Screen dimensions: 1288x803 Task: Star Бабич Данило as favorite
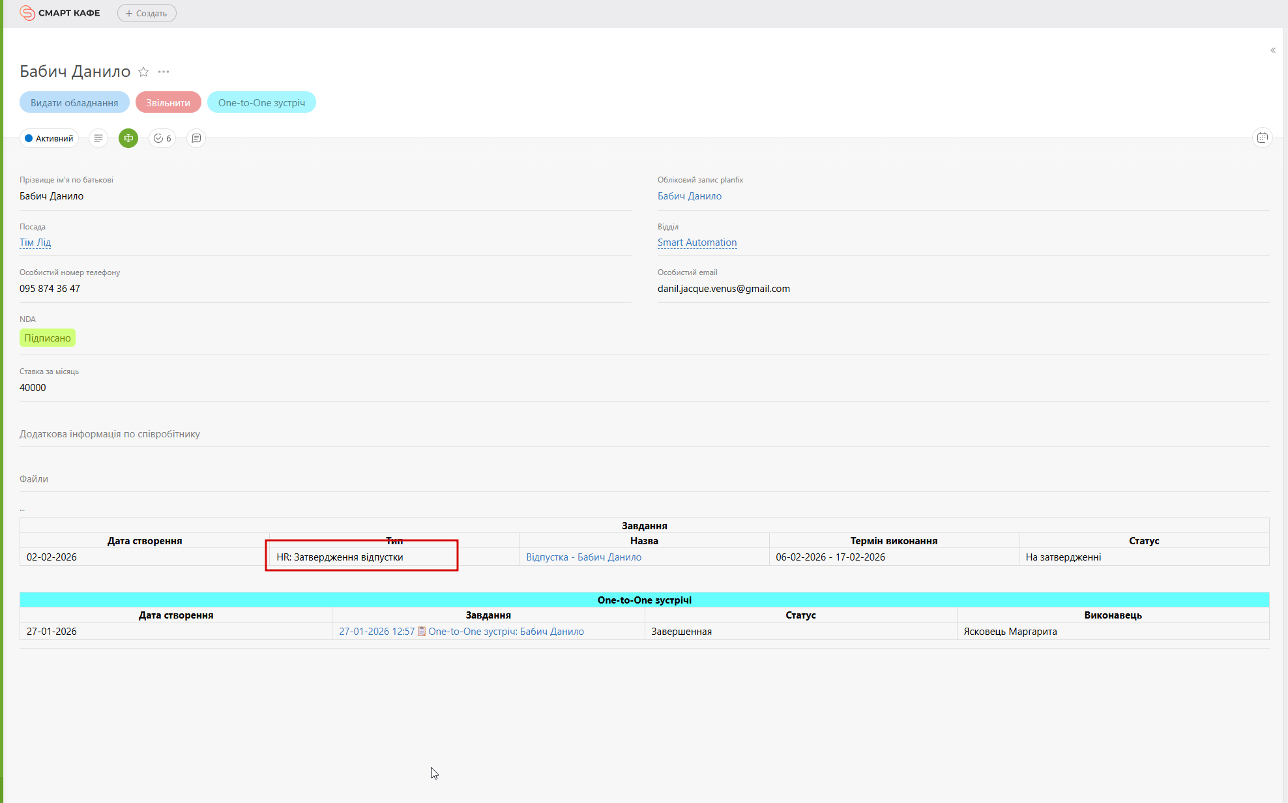pyautogui.click(x=143, y=72)
